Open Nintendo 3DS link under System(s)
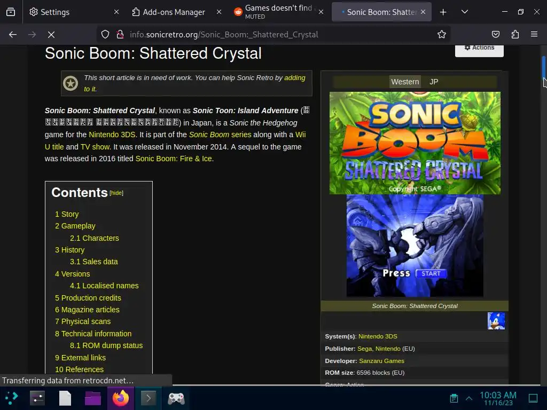The image size is (547, 410). click(378, 336)
